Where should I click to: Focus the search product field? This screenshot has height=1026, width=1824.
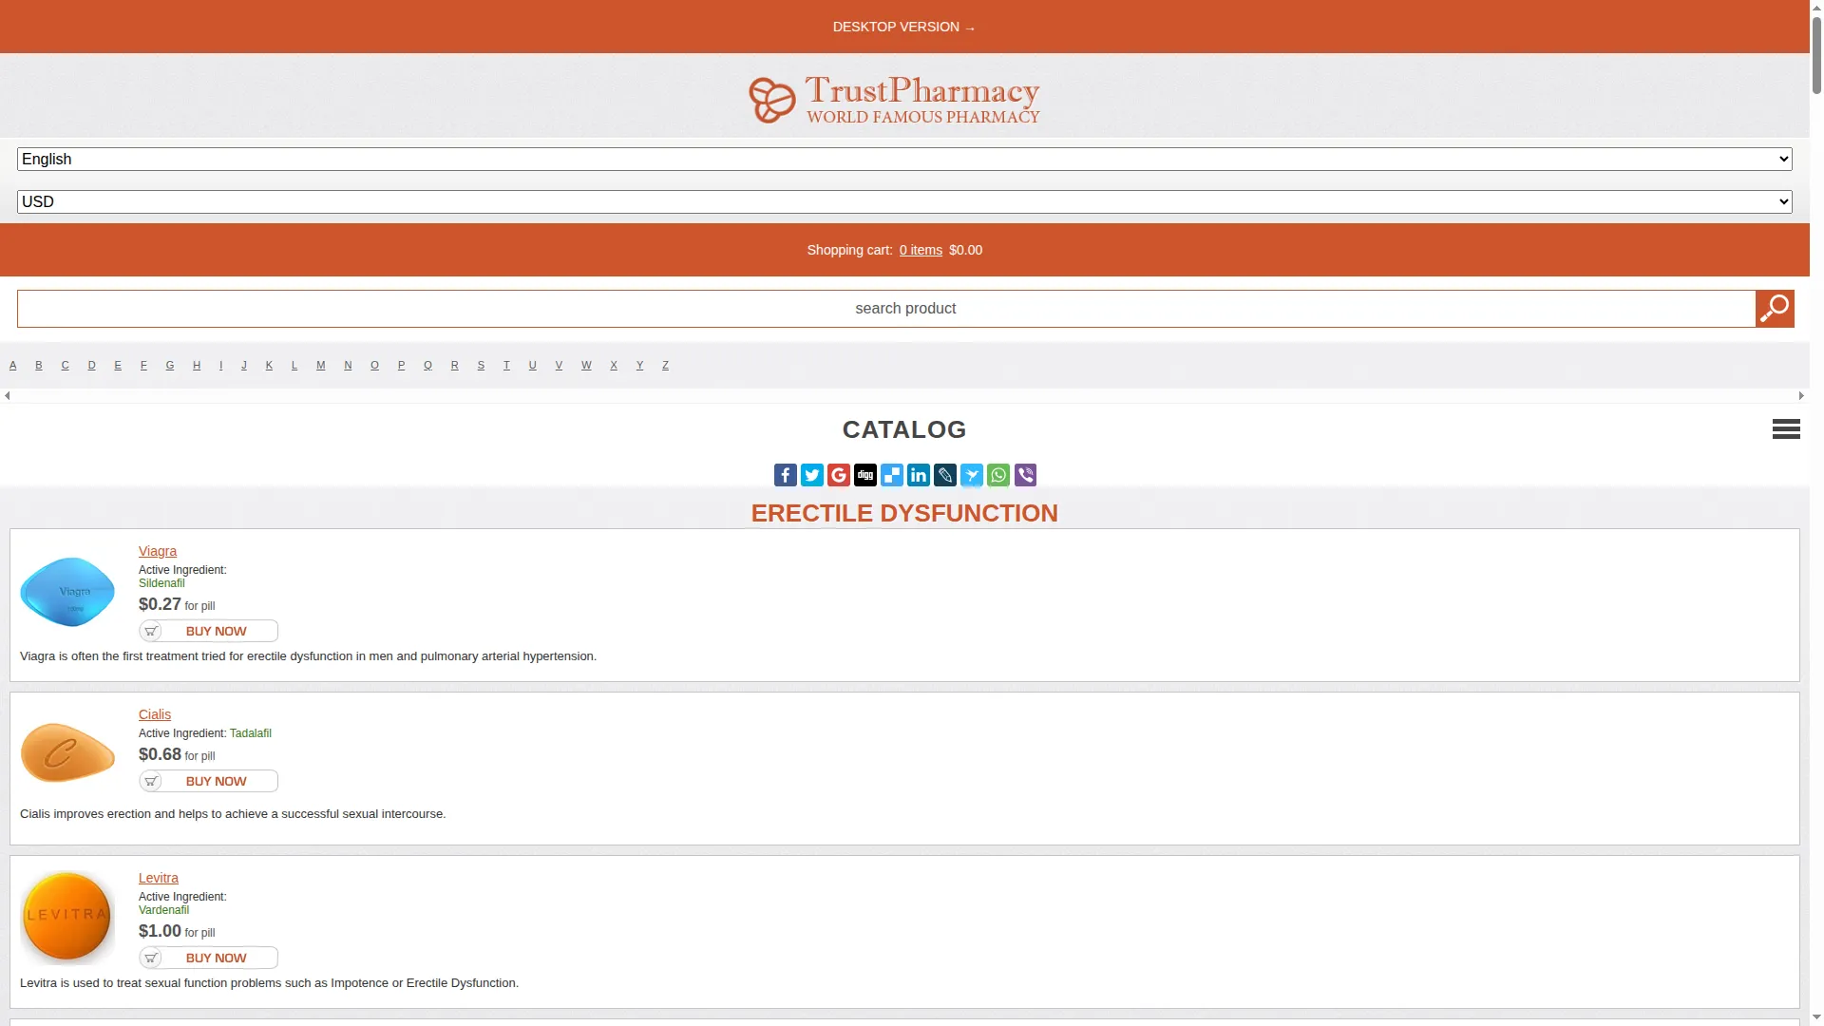(886, 309)
